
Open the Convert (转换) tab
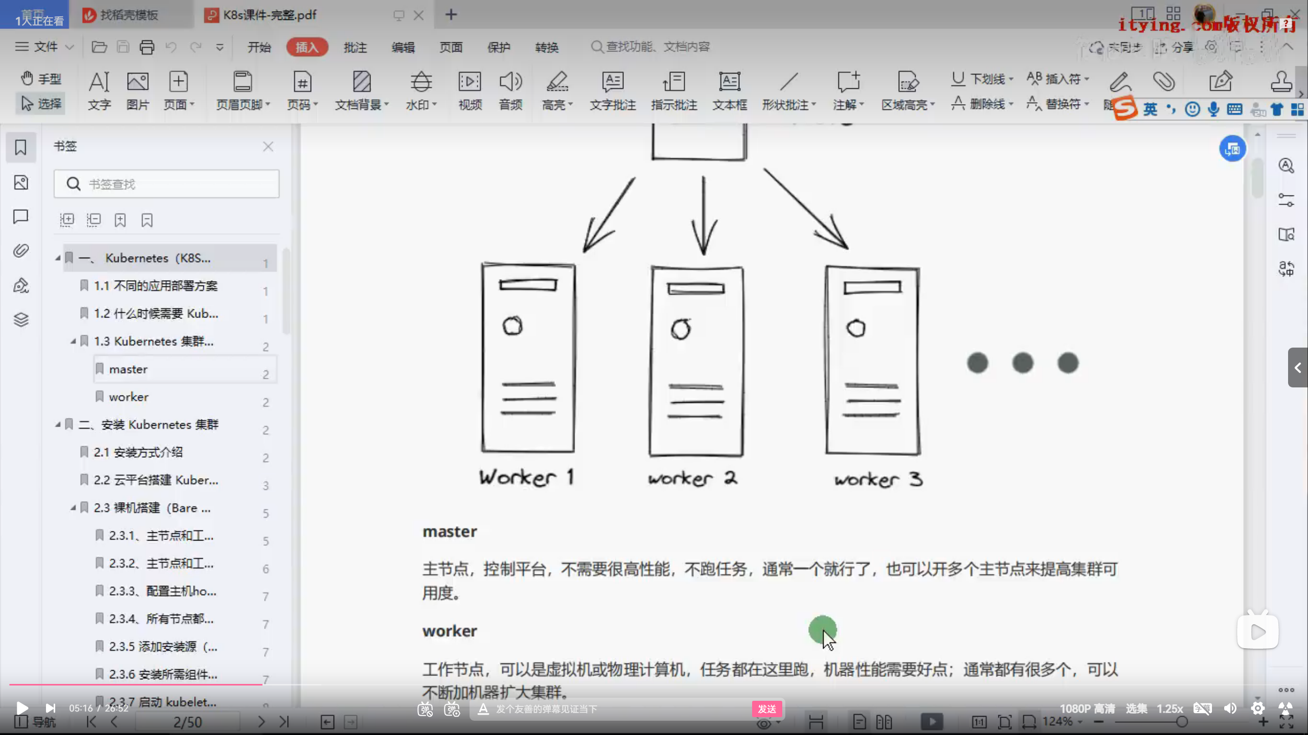pos(547,47)
